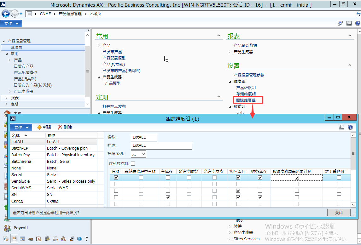
Task: Uncheck 按维度的覆盖范围计划 in the highlighted row
Action: pyautogui.click(x=297, y=178)
